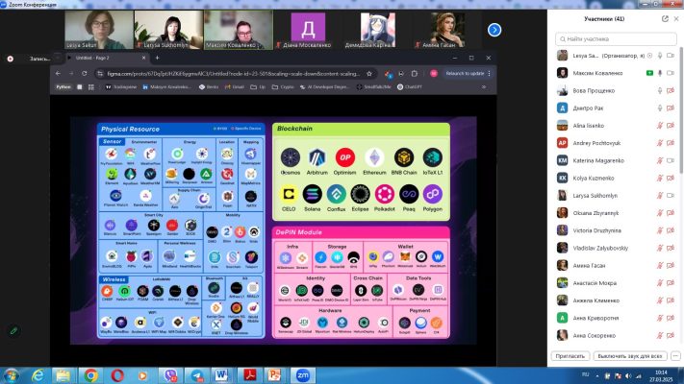This screenshot has width=684, height=384.
Task: Click the Ethereum logo in Blockchain panel
Action: (x=374, y=157)
